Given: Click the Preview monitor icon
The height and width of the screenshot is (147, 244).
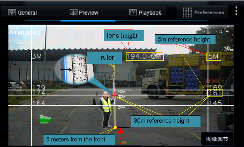Looking at the screenshot, I should [x=73, y=12].
